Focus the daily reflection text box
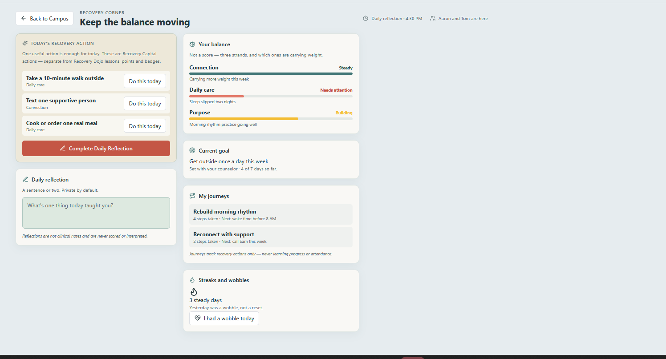The image size is (666, 359). pos(96,213)
